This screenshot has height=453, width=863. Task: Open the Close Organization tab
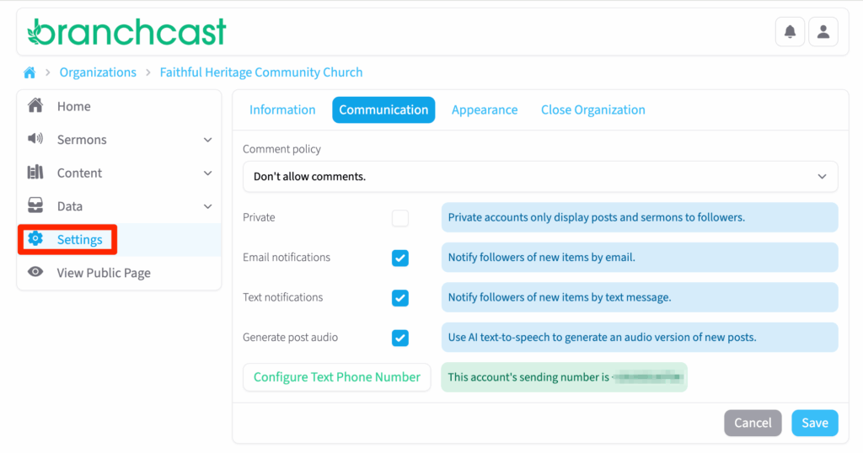[592, 110]
